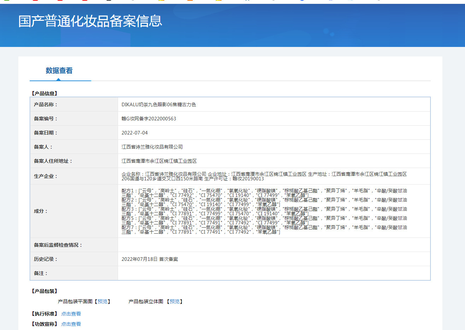The width and height of the screenshot is (465, 330).
Task: Select the 【执行标准】 heading label
Action: [44, 314]
